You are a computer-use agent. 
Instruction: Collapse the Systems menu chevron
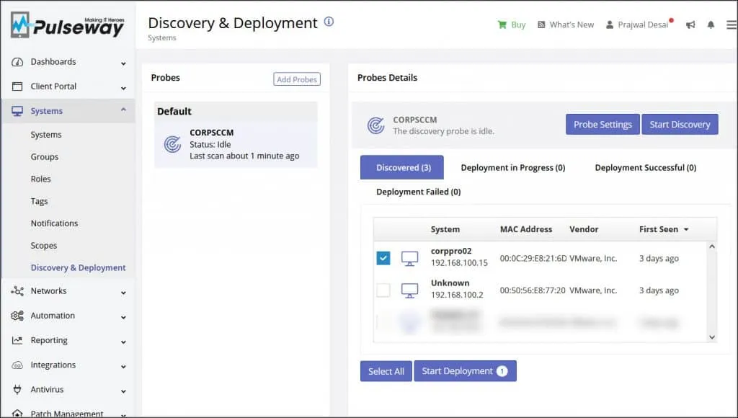point(123,110)
